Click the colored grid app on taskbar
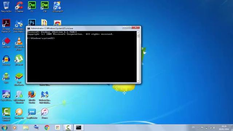The height and width of the screenshot is (131, 233). [x=58, y=128]
